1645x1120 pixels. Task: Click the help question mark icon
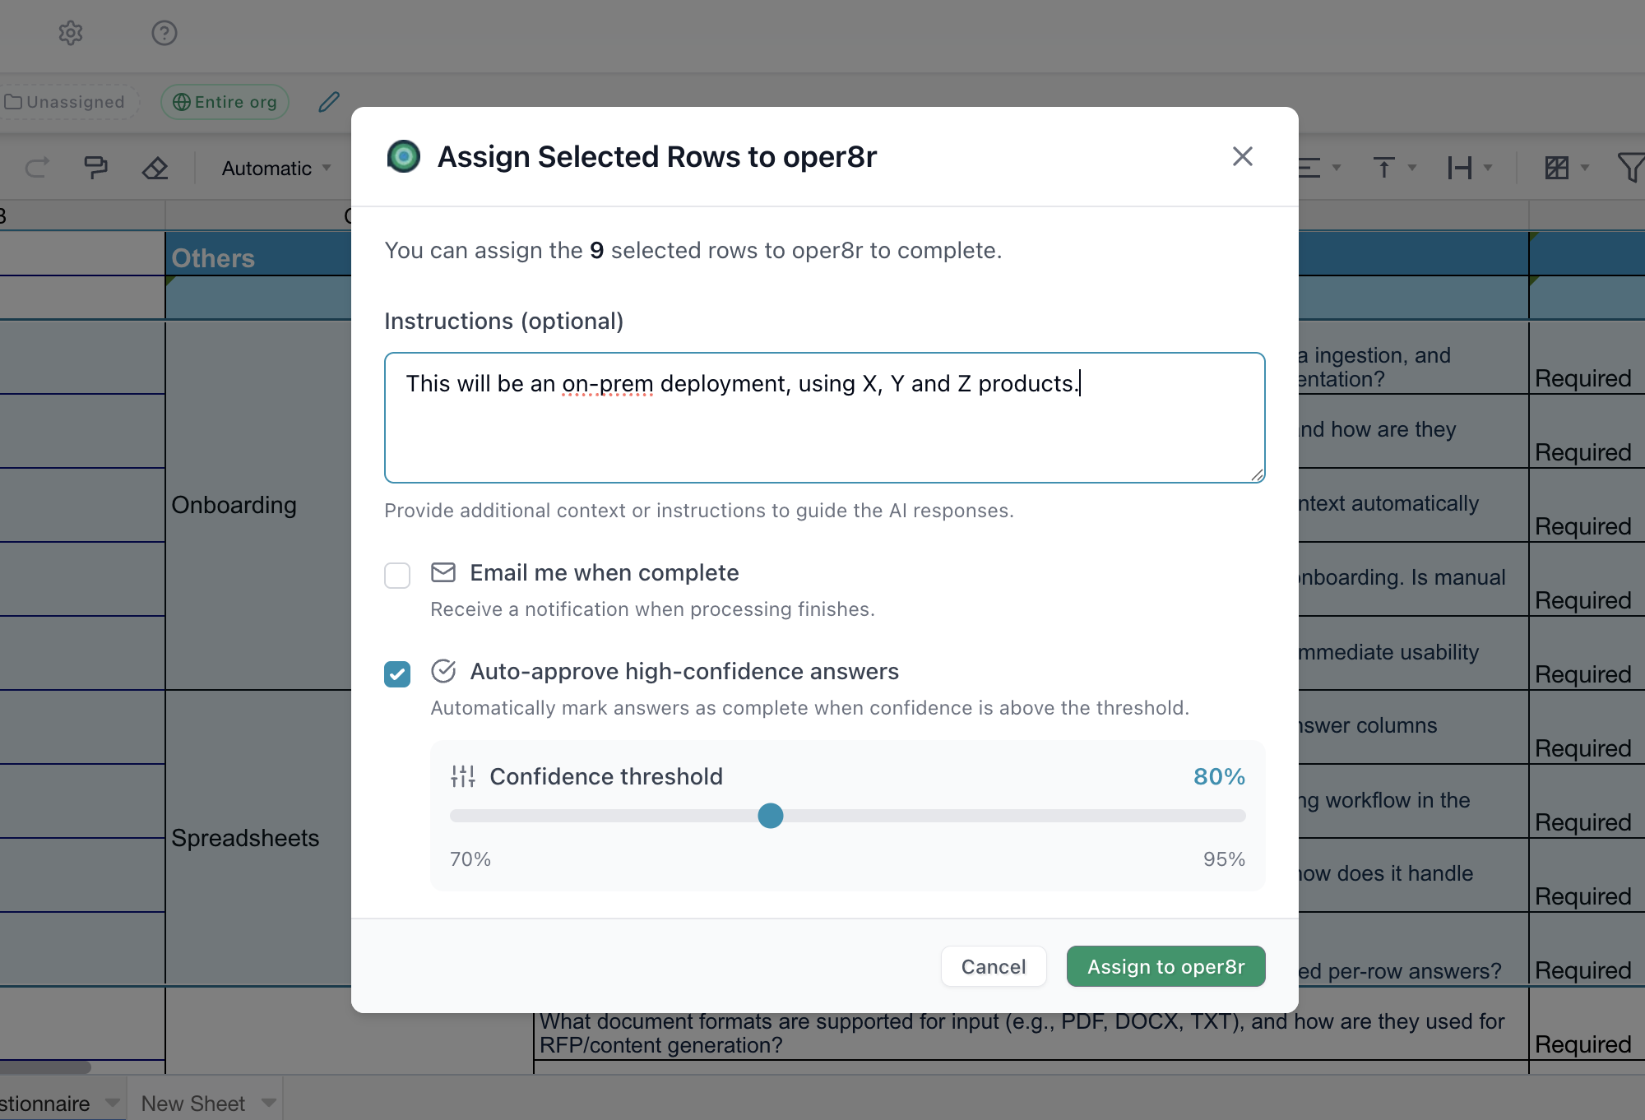click(164, 33)
